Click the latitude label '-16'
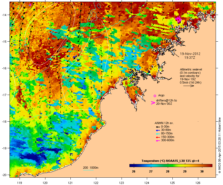 point(4,68)
